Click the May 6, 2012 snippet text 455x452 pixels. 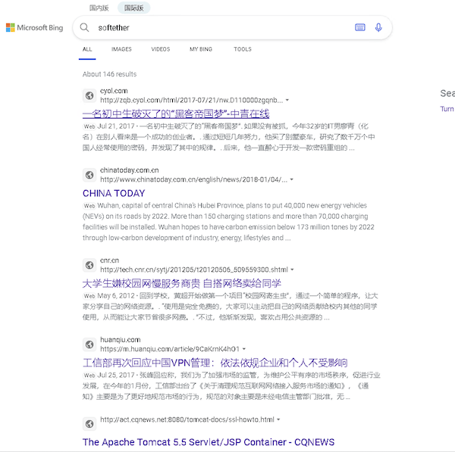[230, 307]
